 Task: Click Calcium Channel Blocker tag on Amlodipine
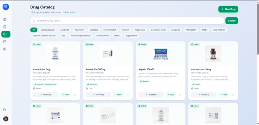coord(45,84)
